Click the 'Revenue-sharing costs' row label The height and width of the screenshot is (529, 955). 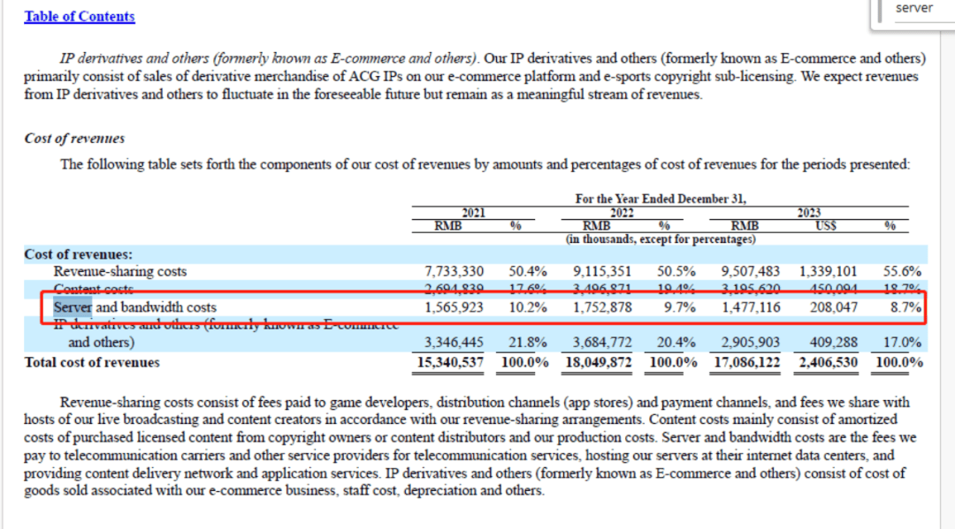120,271
